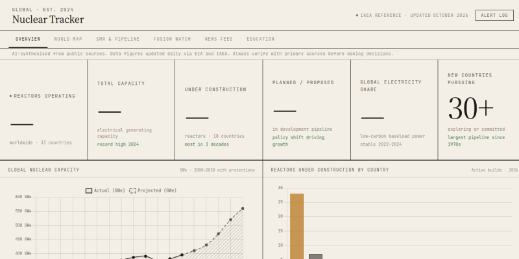Click the last projected data point on line chart
The image size is (519, 259).
243,208
